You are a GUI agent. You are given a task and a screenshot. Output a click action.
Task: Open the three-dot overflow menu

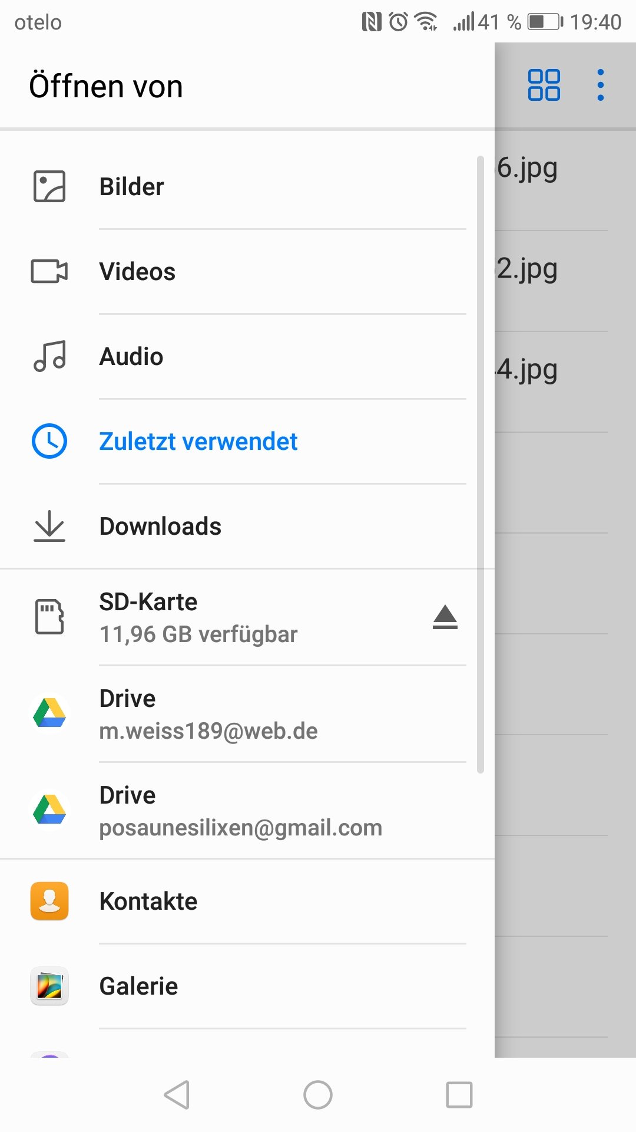tap(600, 85)
